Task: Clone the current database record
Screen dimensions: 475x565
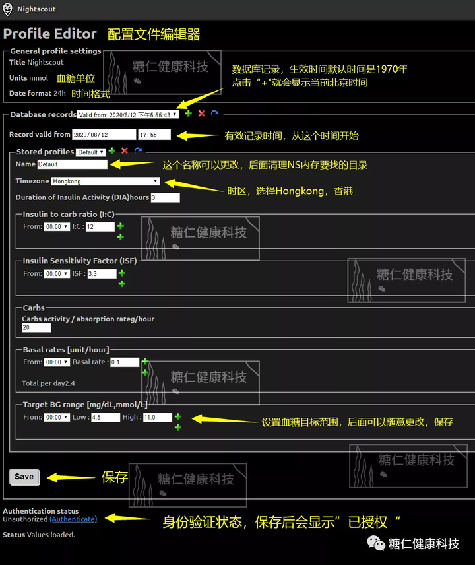Action: click(214, 114)
